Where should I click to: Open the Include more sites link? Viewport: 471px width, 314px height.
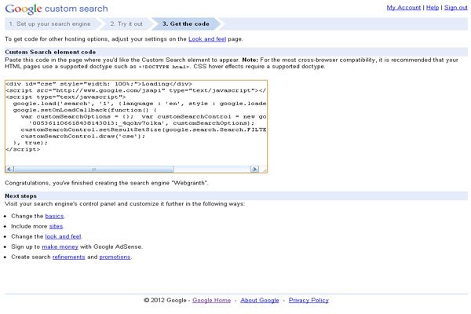pos(56,226)
